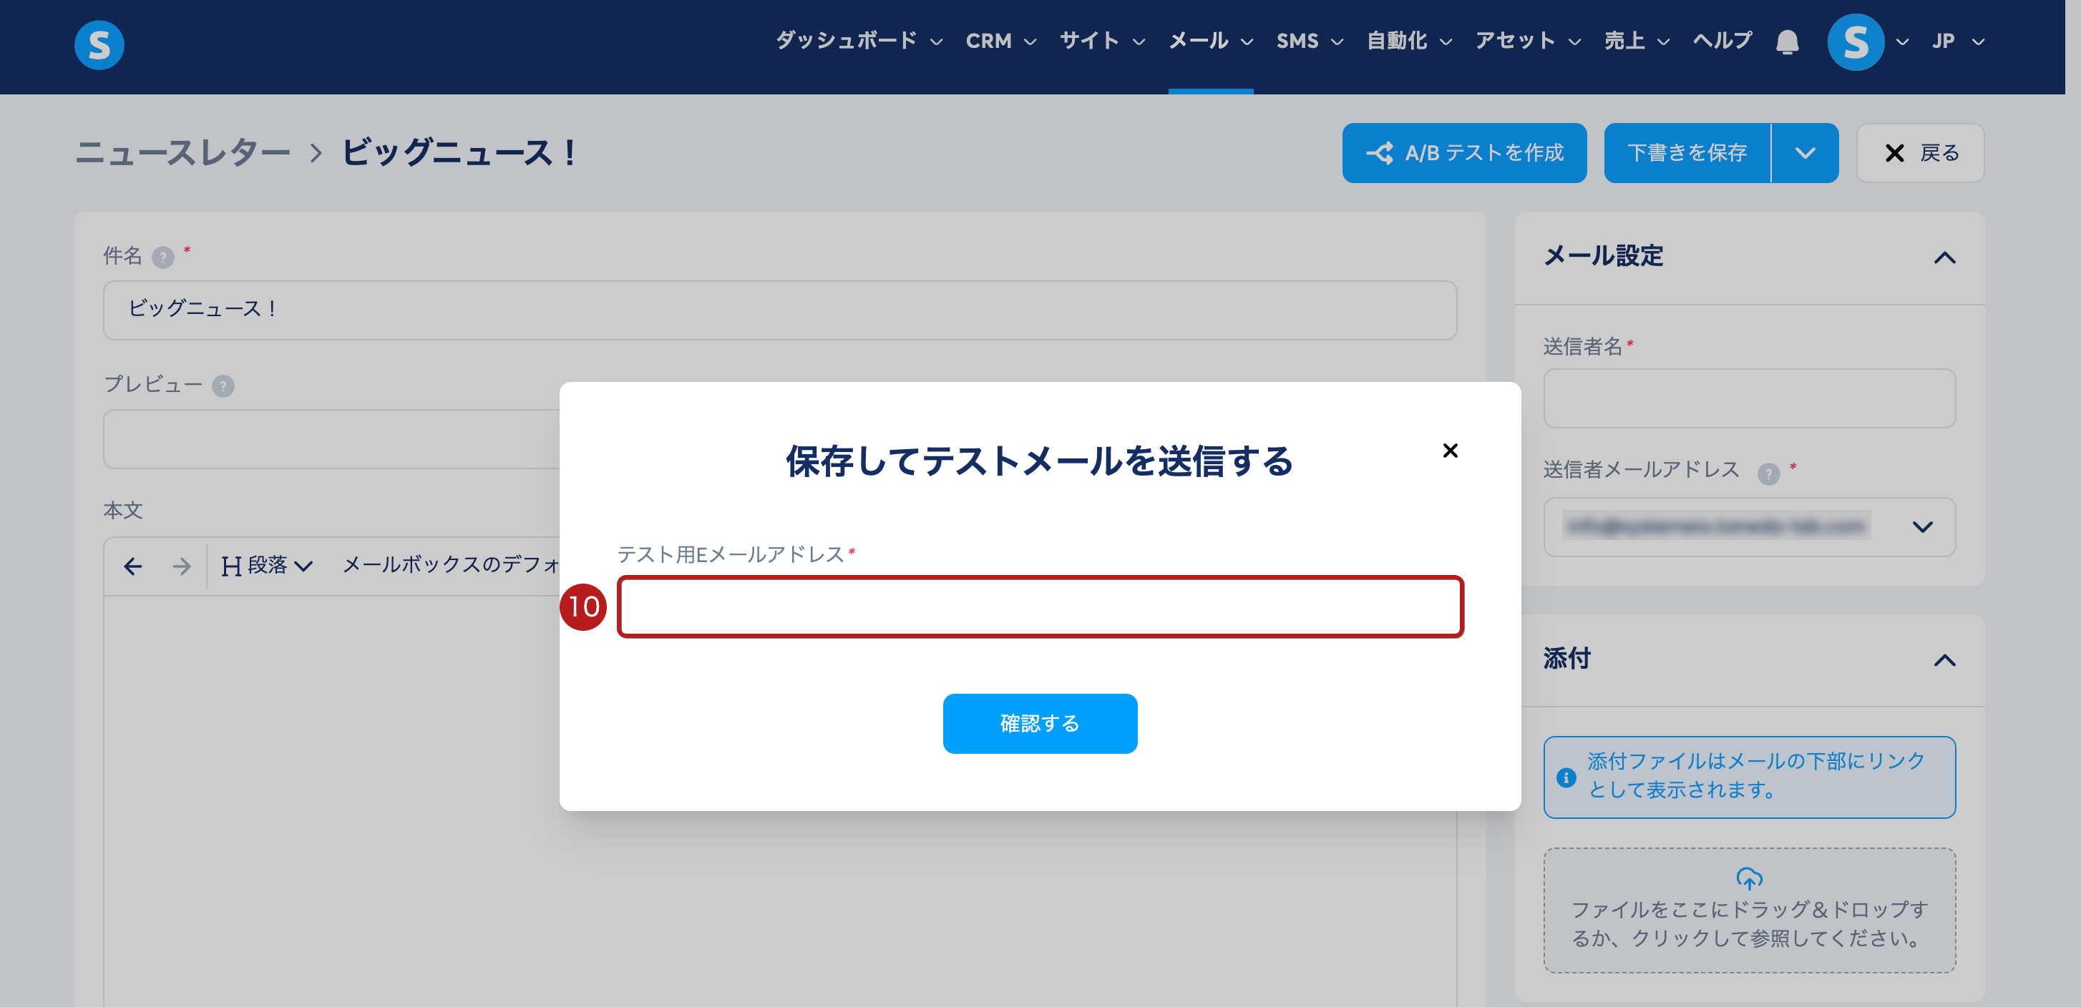Click the 送信者名 input field
The height and width of the screenshot is (1007, 2081).
point(1749,398)
